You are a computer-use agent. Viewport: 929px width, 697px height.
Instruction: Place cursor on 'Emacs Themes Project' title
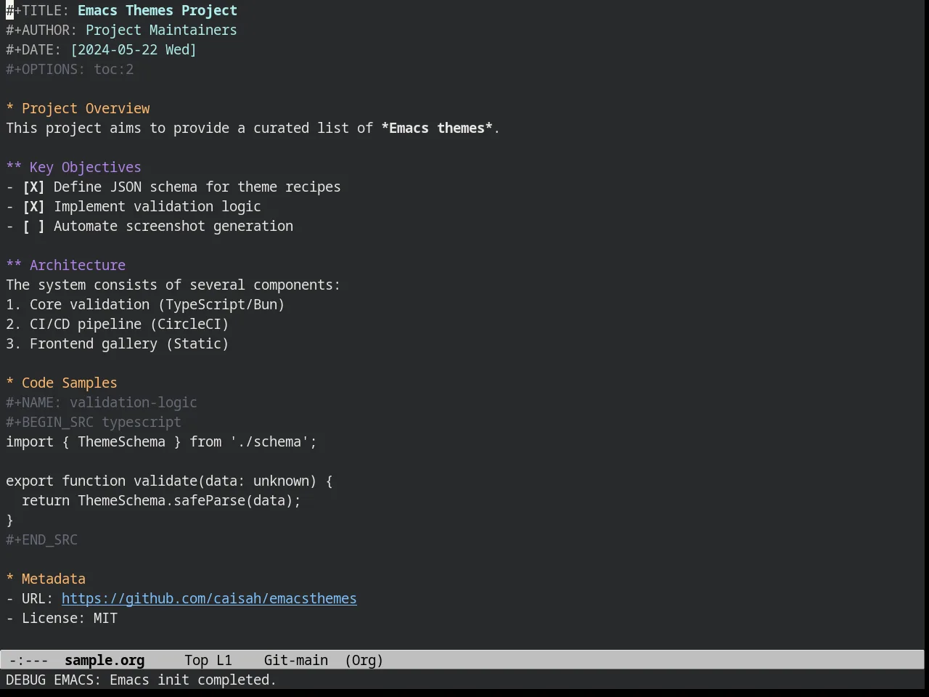[157, 10]
